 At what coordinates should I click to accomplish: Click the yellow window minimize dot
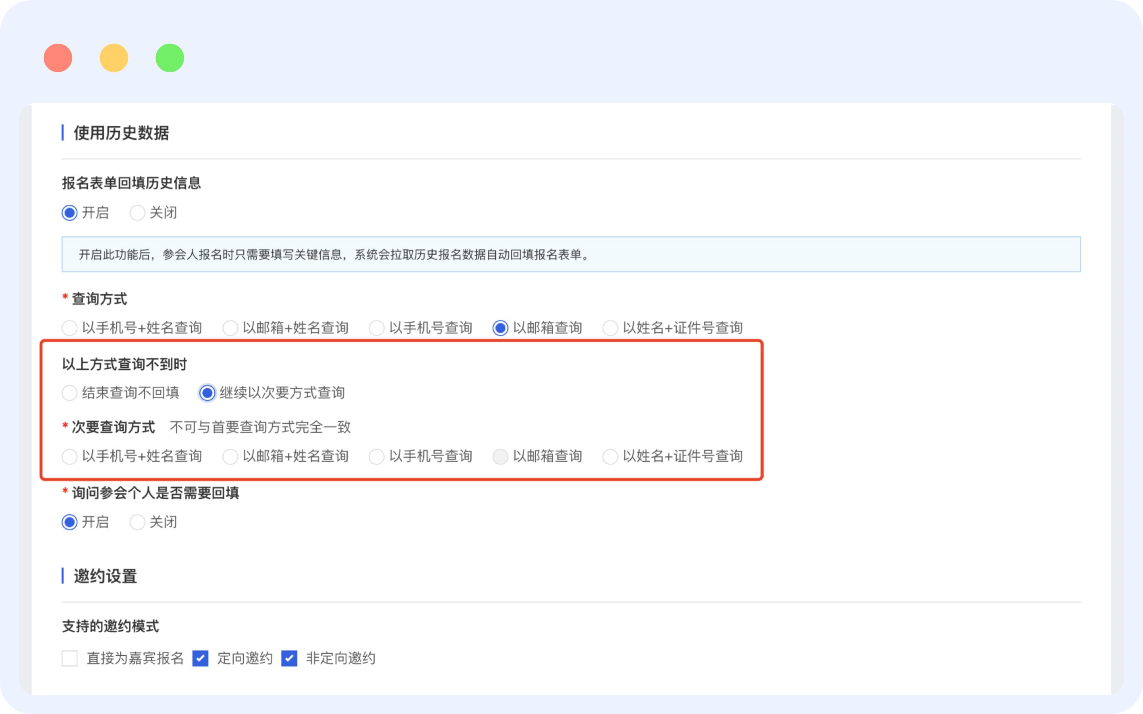(114, 58)
